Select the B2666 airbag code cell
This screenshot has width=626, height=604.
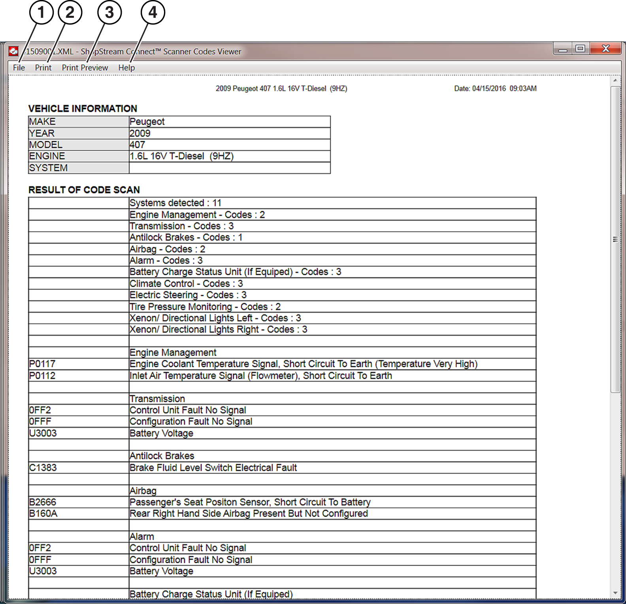click(43, 502)
